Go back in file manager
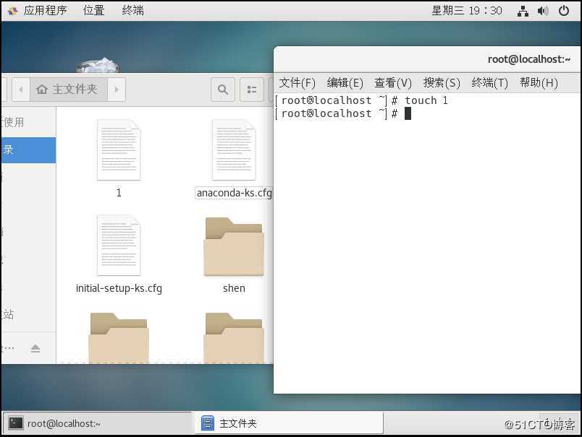 (21, 90)
